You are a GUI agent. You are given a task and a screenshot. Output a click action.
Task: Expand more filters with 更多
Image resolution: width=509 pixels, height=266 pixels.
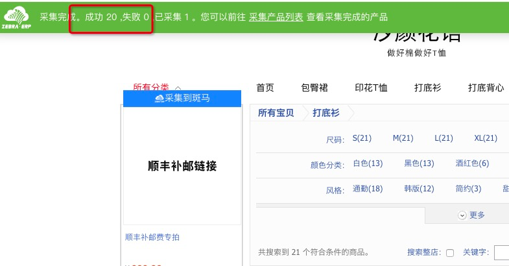click(477, 215)
